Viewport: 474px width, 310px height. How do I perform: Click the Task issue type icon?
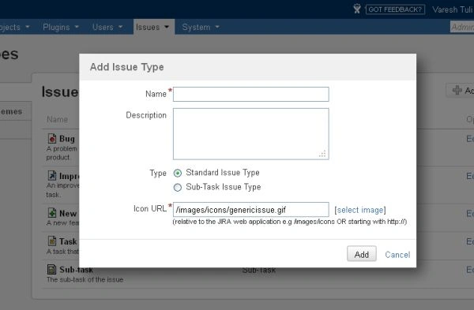(52, 241)
